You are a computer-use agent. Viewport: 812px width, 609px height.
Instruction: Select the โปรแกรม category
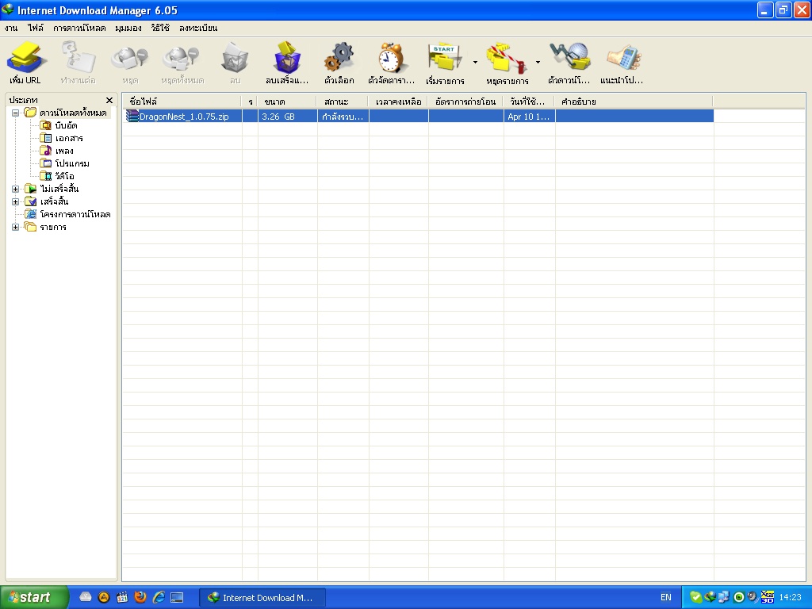(x=72, y=163)
